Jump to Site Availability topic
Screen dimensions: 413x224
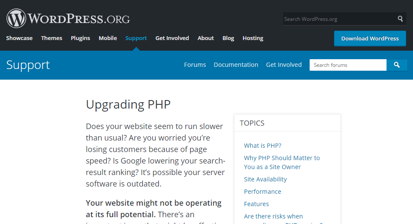tap(265, 179)
